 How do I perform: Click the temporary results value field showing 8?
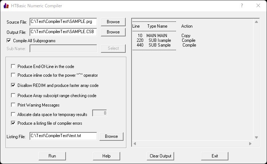99,113
